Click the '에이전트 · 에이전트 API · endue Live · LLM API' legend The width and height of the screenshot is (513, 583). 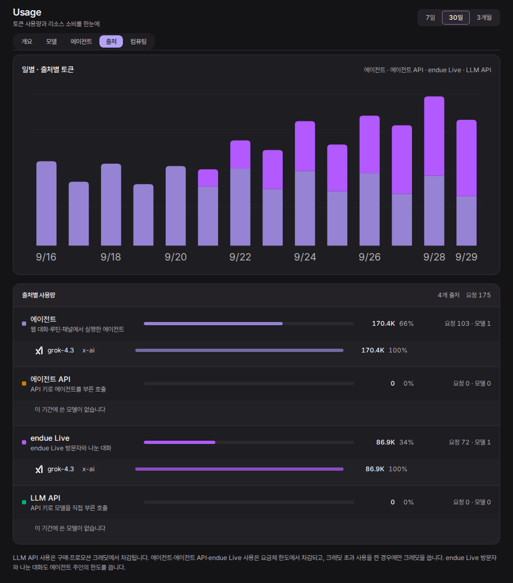tap(428, 70)
